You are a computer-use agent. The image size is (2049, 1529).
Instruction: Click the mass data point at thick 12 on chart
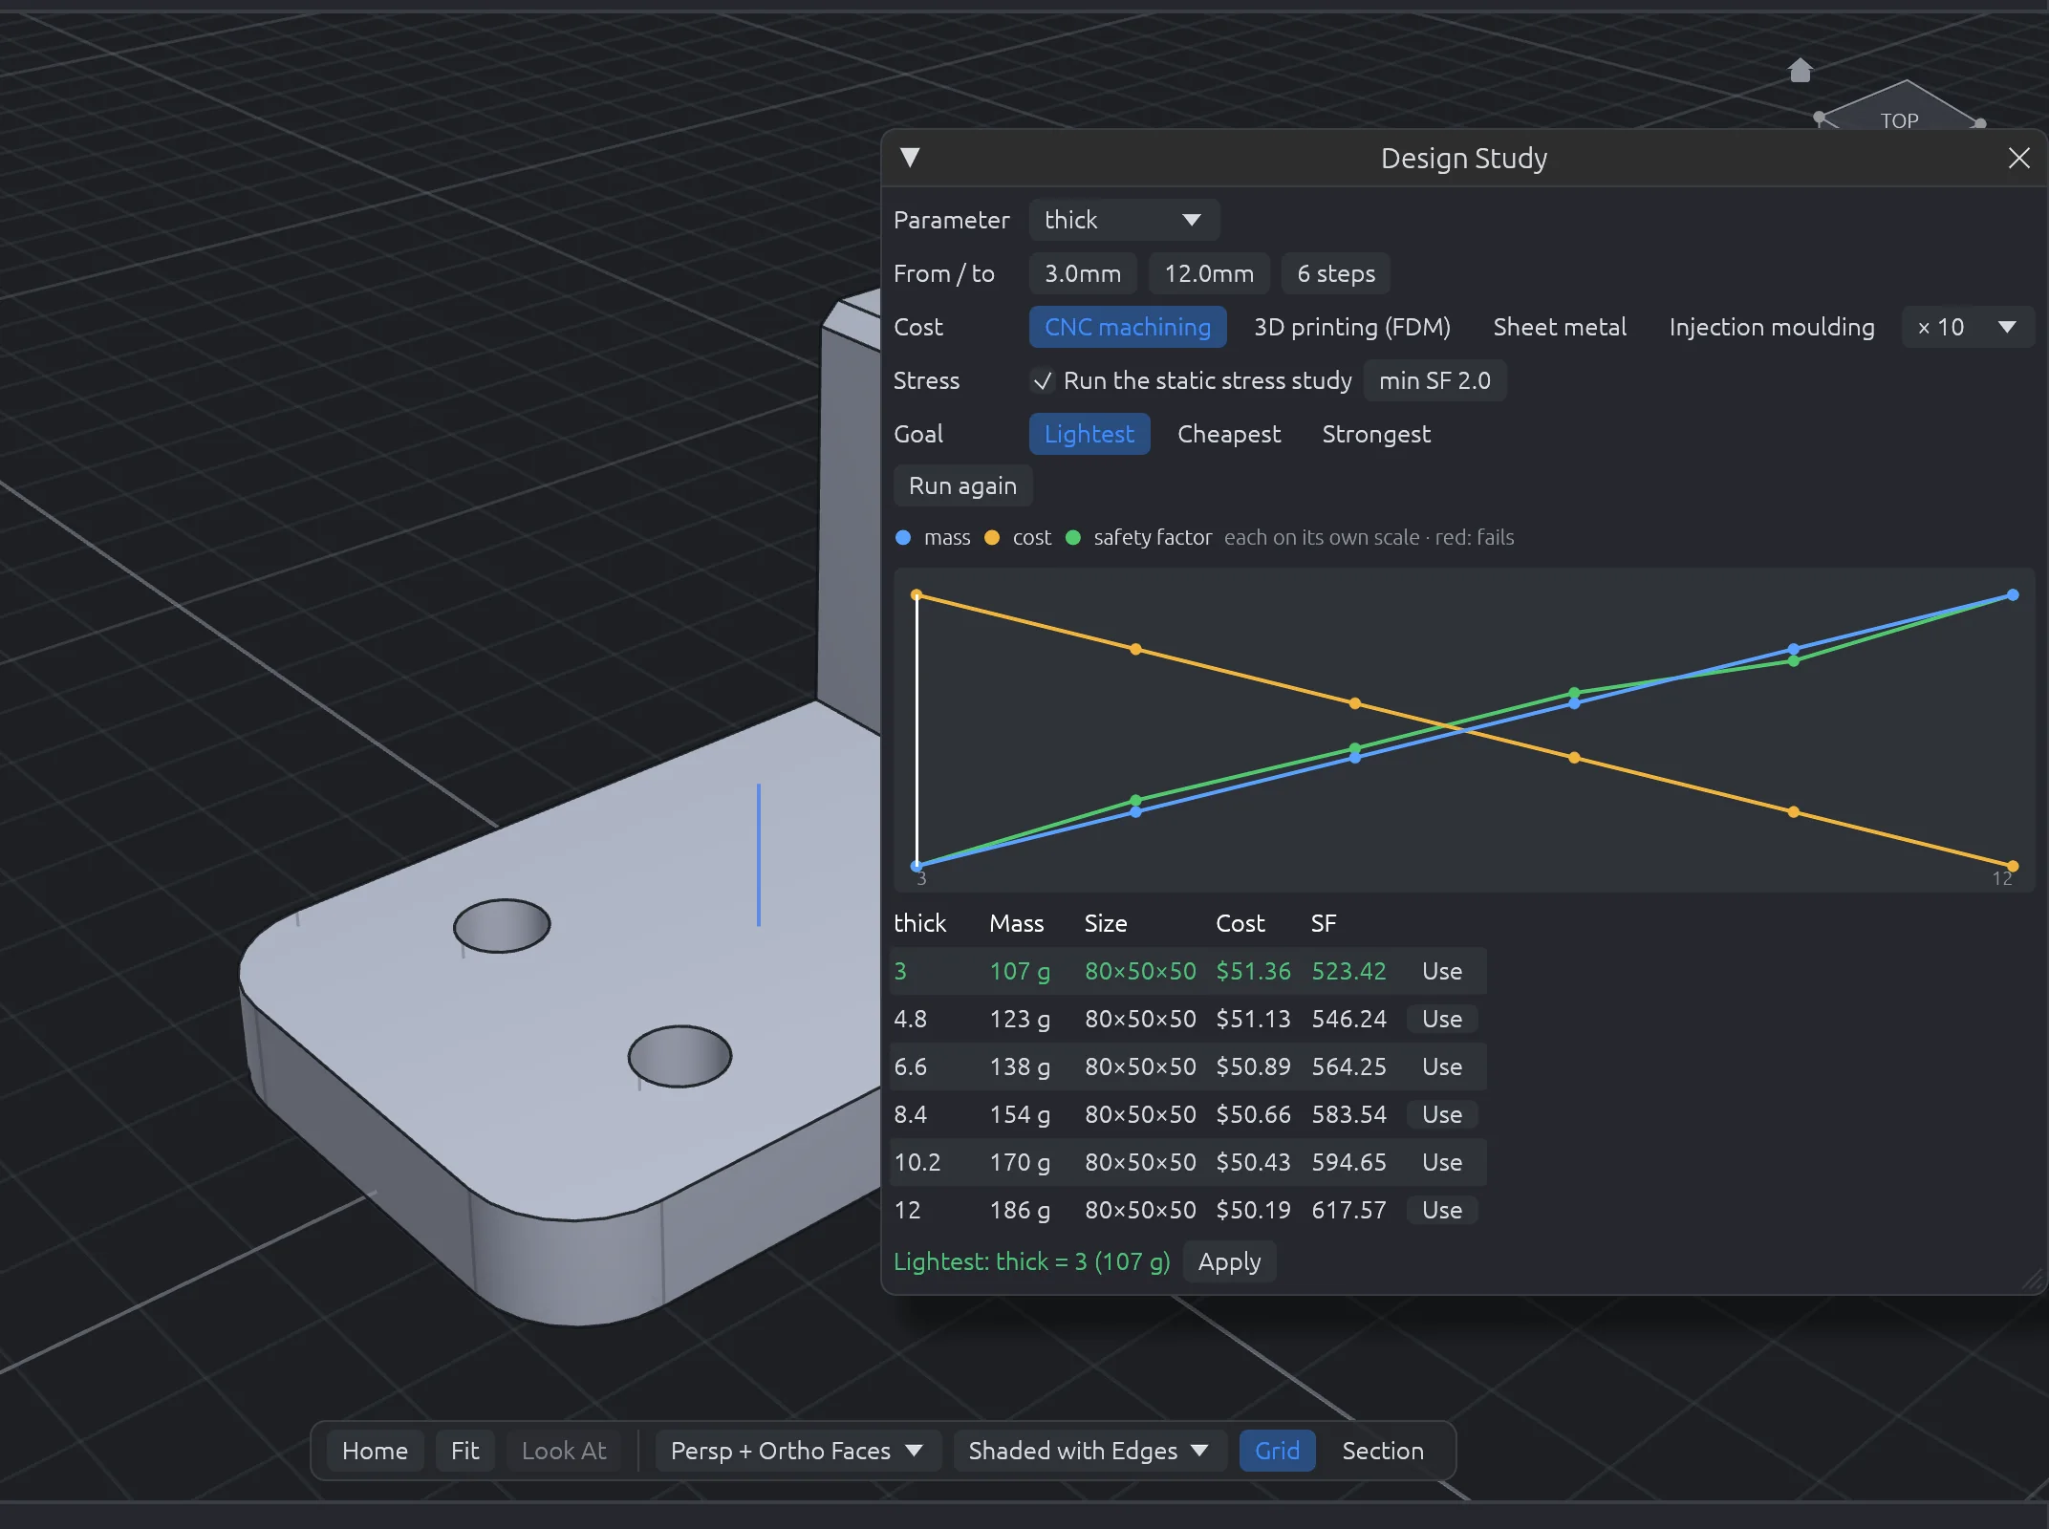tap(2013, 594)
